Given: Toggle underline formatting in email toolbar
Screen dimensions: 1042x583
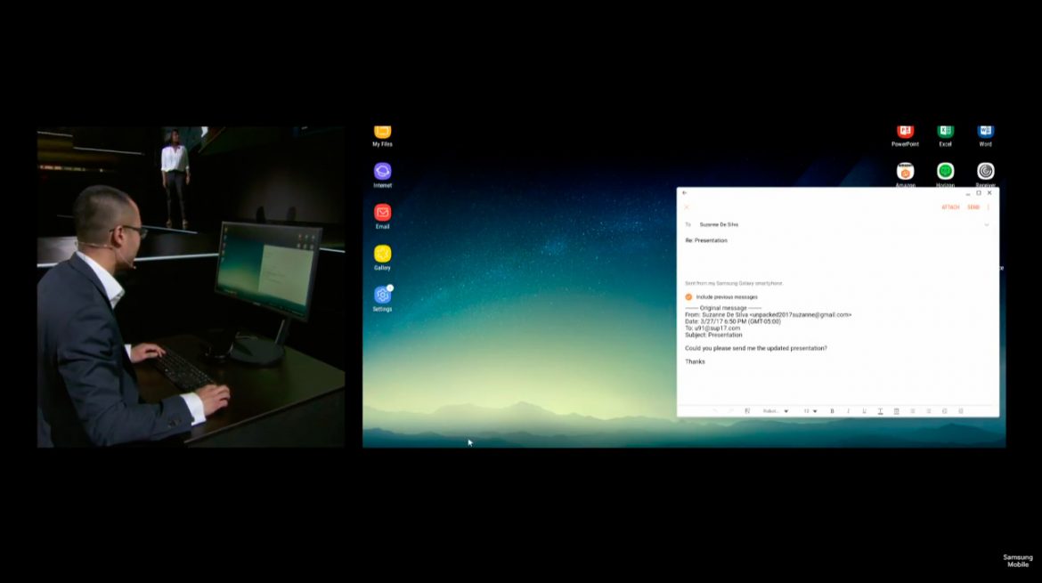Looking at the screenshot, I should pos(864,411).
